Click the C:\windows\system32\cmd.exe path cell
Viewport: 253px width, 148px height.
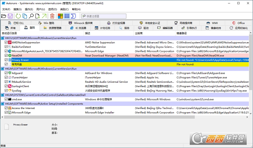pyautogui.click(x=195, y=99)
